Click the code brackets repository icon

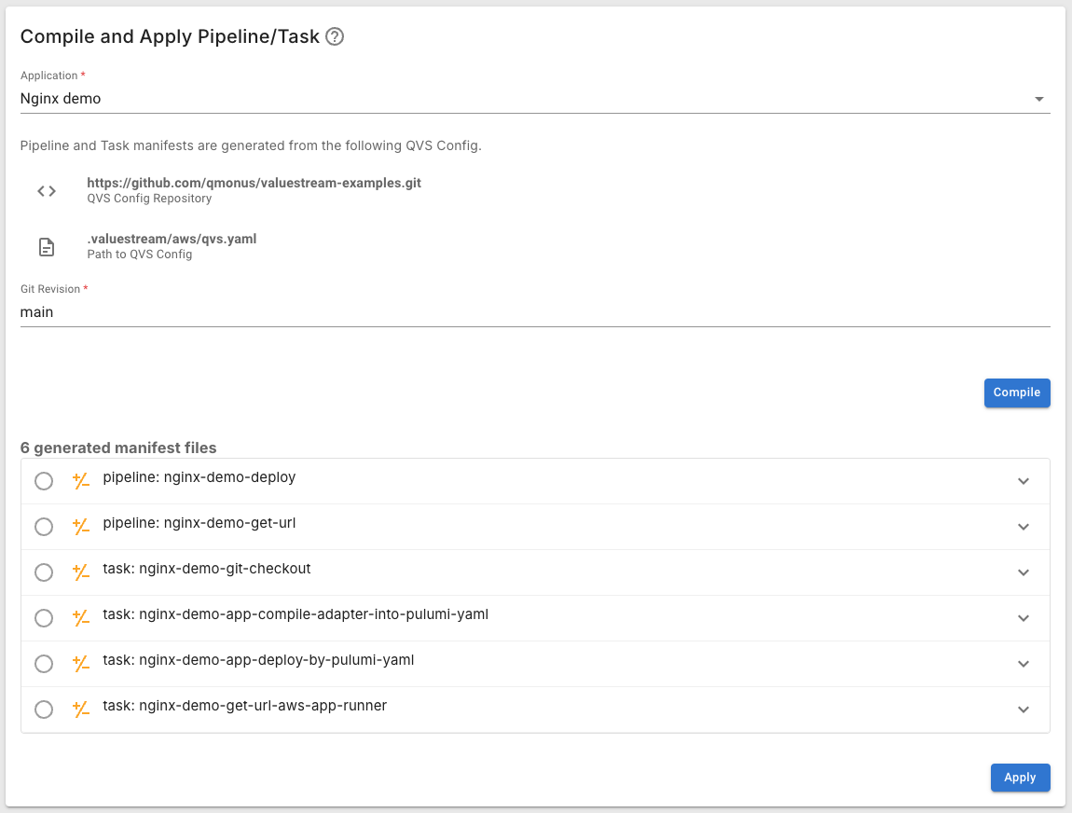point(47,191)
